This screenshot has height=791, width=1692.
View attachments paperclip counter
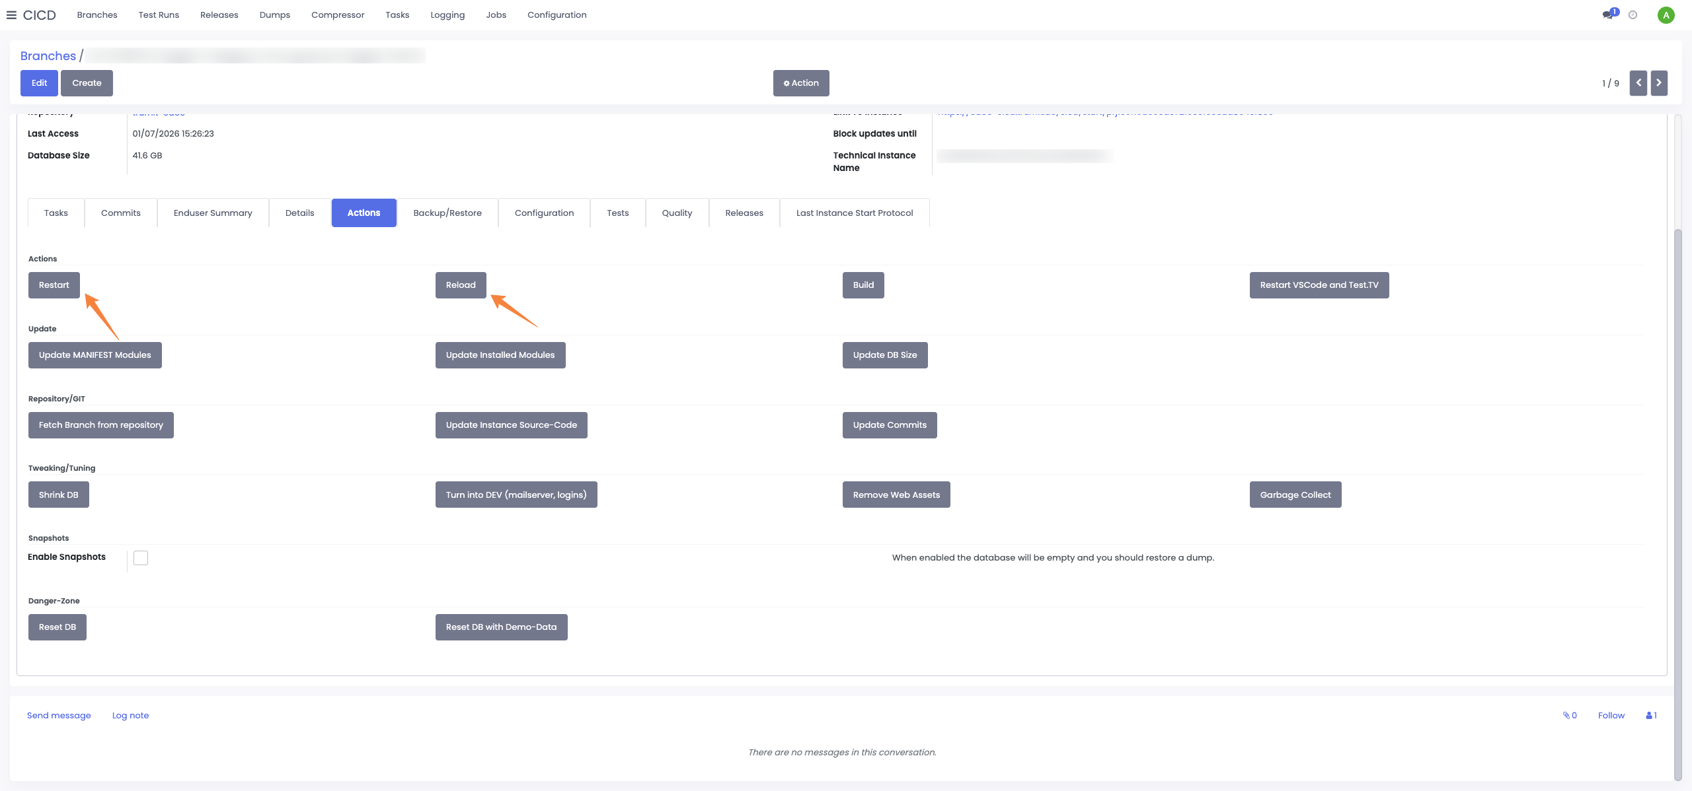1570,715
